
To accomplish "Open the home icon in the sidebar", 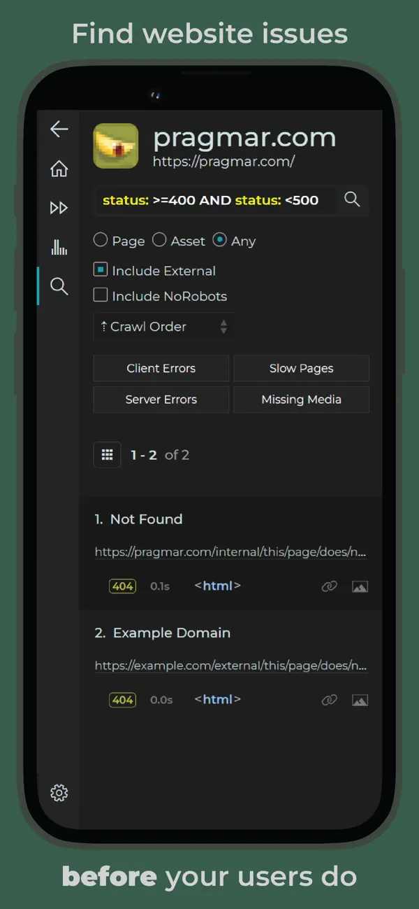I will point(59,169).
